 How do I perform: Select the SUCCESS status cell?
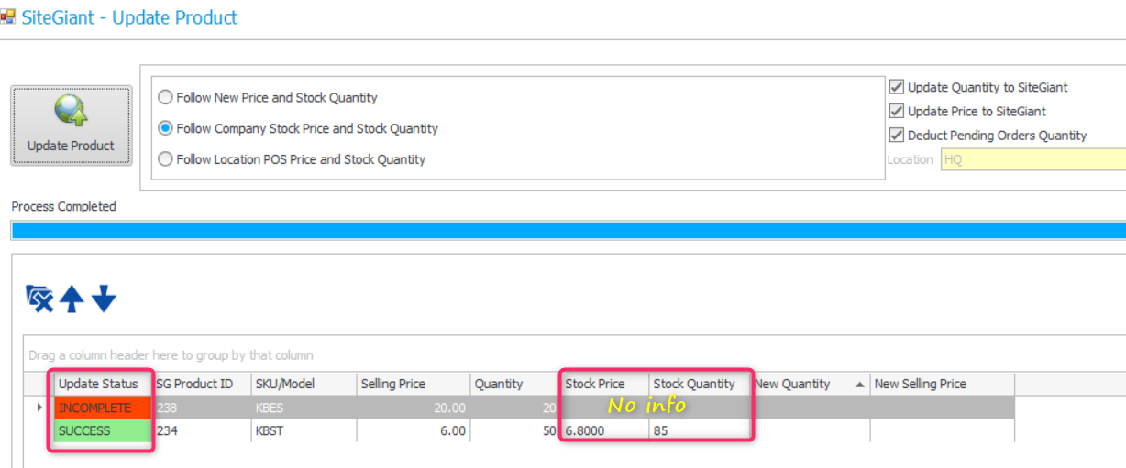(102, 430)
